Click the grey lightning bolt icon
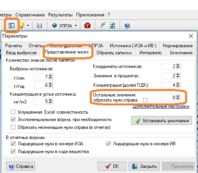This screenshot has height=173, width=198. [x=103, y=25]
